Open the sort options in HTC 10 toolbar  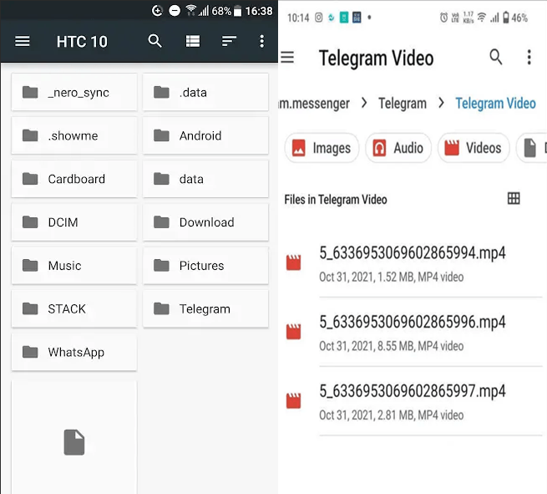tap(229, 41)
